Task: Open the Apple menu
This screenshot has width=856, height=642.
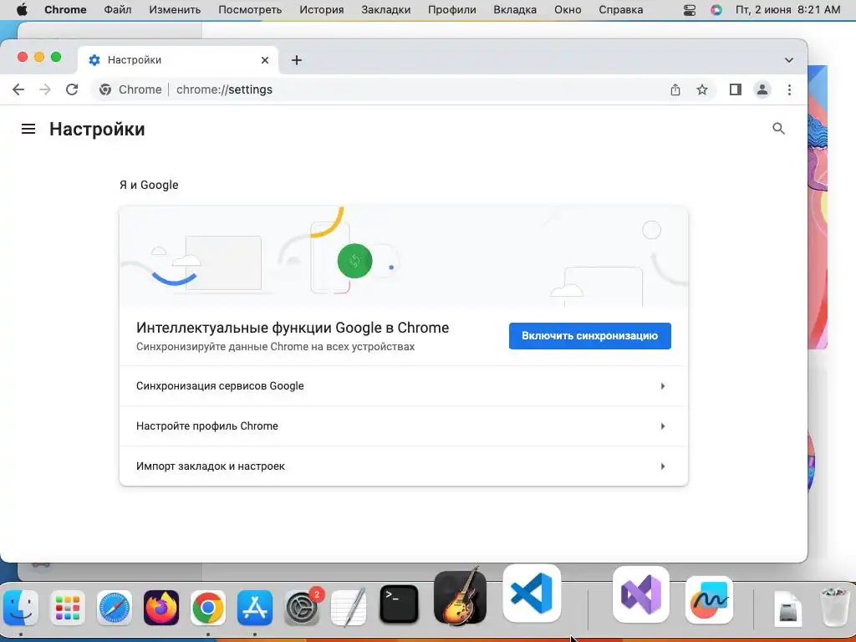Action: pos(22,10)
